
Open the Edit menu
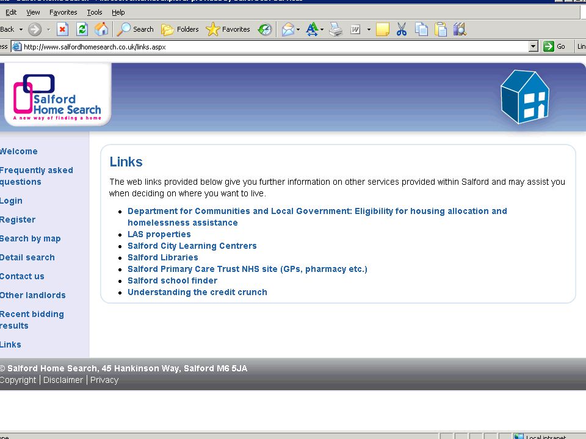11,12
